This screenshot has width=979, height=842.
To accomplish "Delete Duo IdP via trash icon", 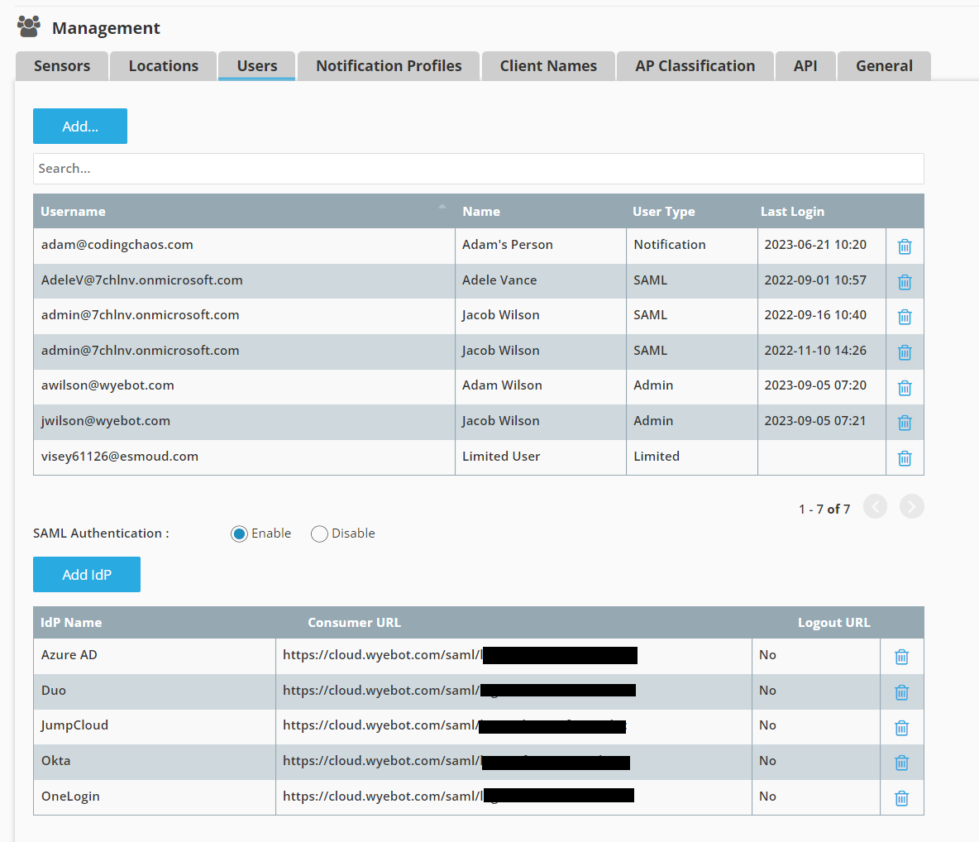I will tap(901, 692).
